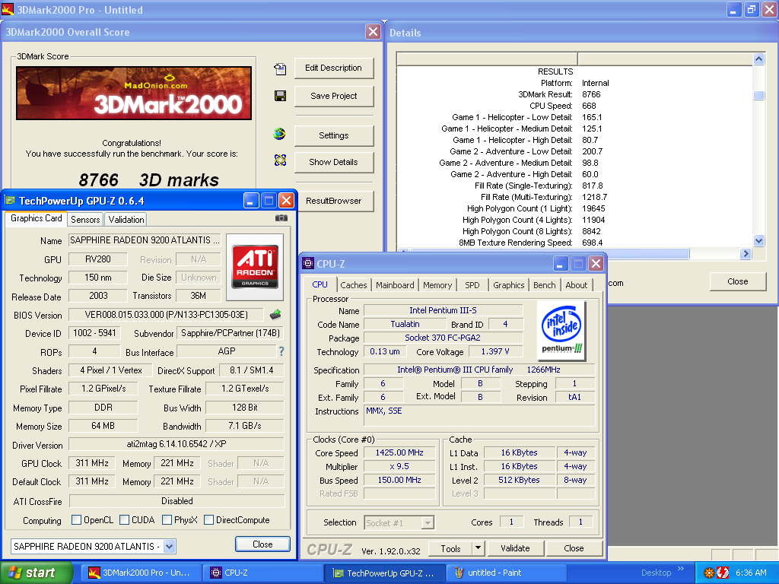The width and height of the screenshot is (779, 584).
Task: Click the CPU-Z Core Speed value
Action: coord(399,452)
